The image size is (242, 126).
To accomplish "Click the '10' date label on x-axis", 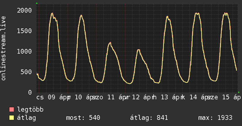I will pos(78,97).
